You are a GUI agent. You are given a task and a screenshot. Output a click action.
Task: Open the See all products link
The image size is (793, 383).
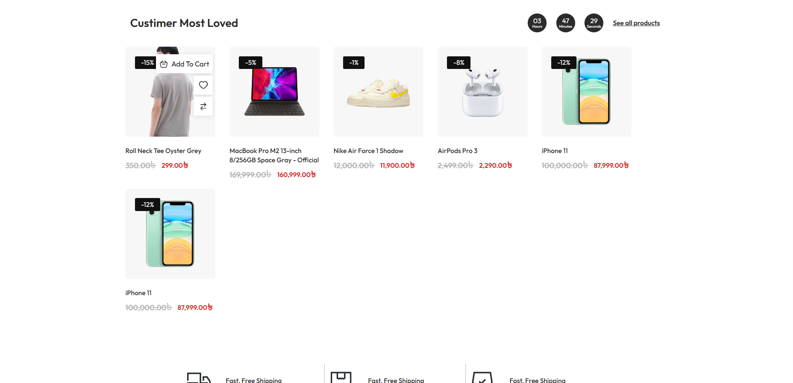pyautogui.click(x=636, y=23)
